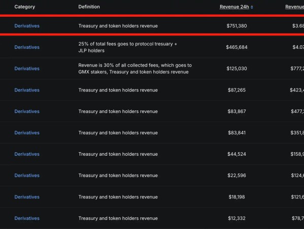Sort table by Revenue 24h header

[234, 7]
